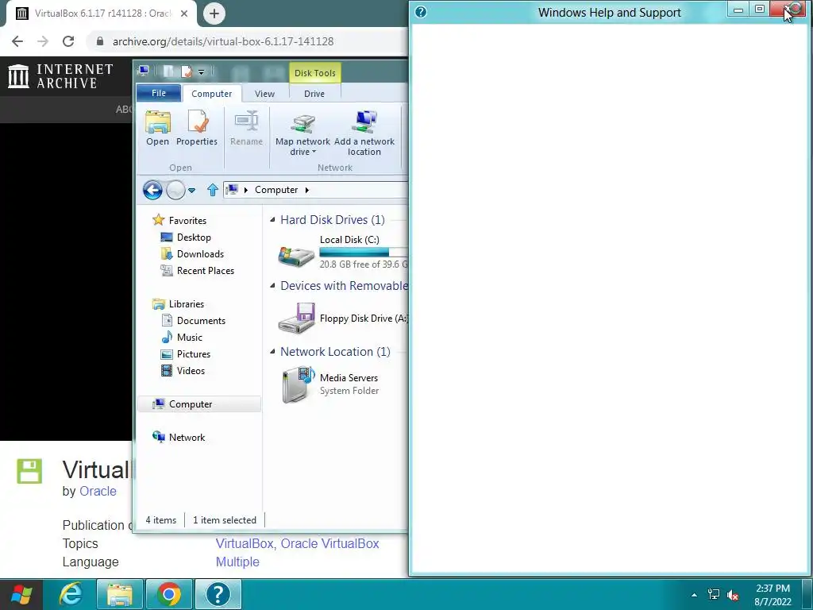Open Customize Quick Access Toolbar dropdown
The image size is (813, 610).
pos(201,72)
